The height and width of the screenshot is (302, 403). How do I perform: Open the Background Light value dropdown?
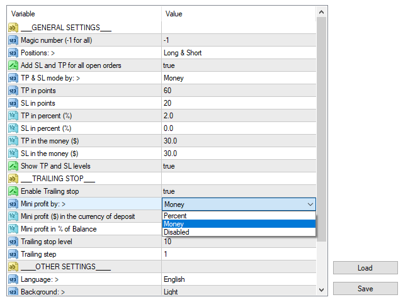click(239, 291)
